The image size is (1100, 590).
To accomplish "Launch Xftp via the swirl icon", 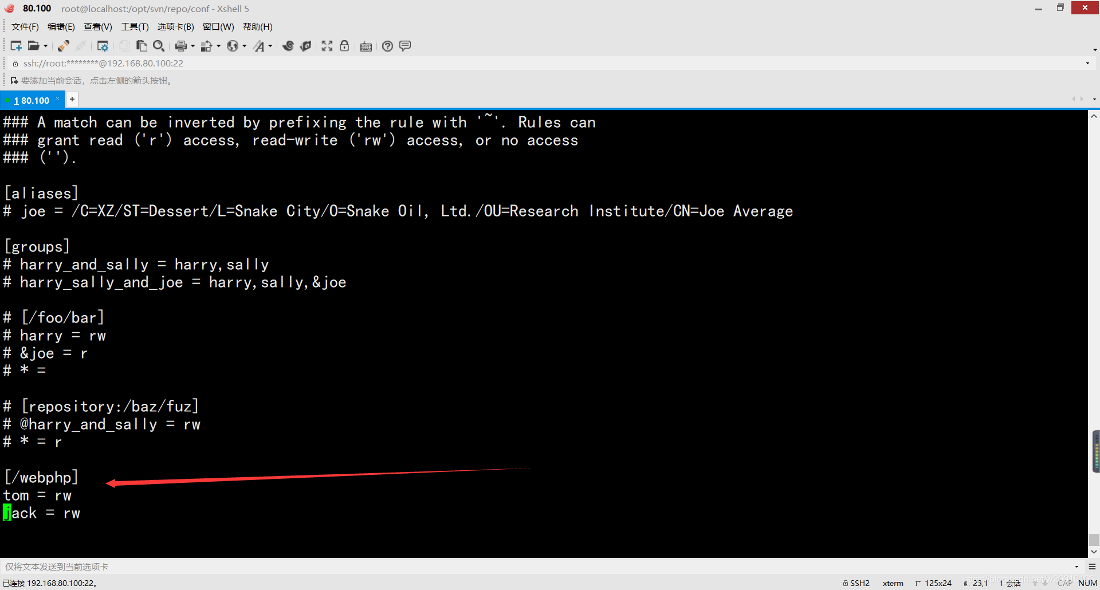I will tap(288, 46).
